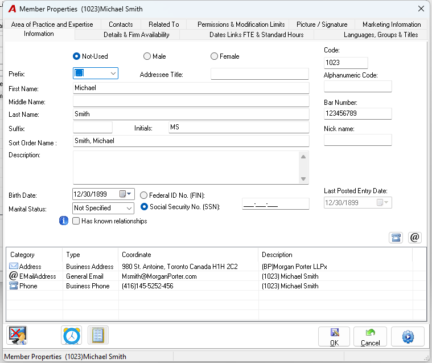
Task: Click the Bar Number field
Action: [x=357, y=113]
